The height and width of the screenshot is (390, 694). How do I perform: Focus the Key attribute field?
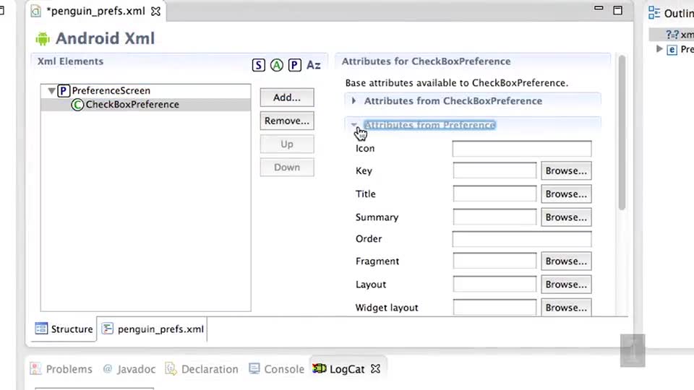(x=494, y=170)
